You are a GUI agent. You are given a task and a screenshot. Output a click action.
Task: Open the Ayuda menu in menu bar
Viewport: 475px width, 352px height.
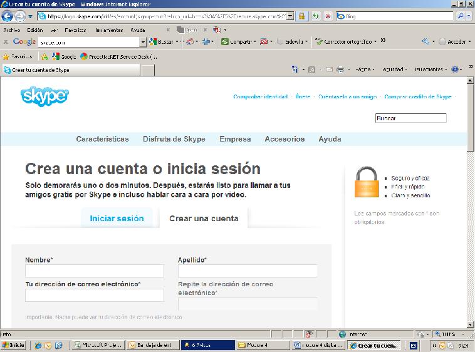pos(137,30)
